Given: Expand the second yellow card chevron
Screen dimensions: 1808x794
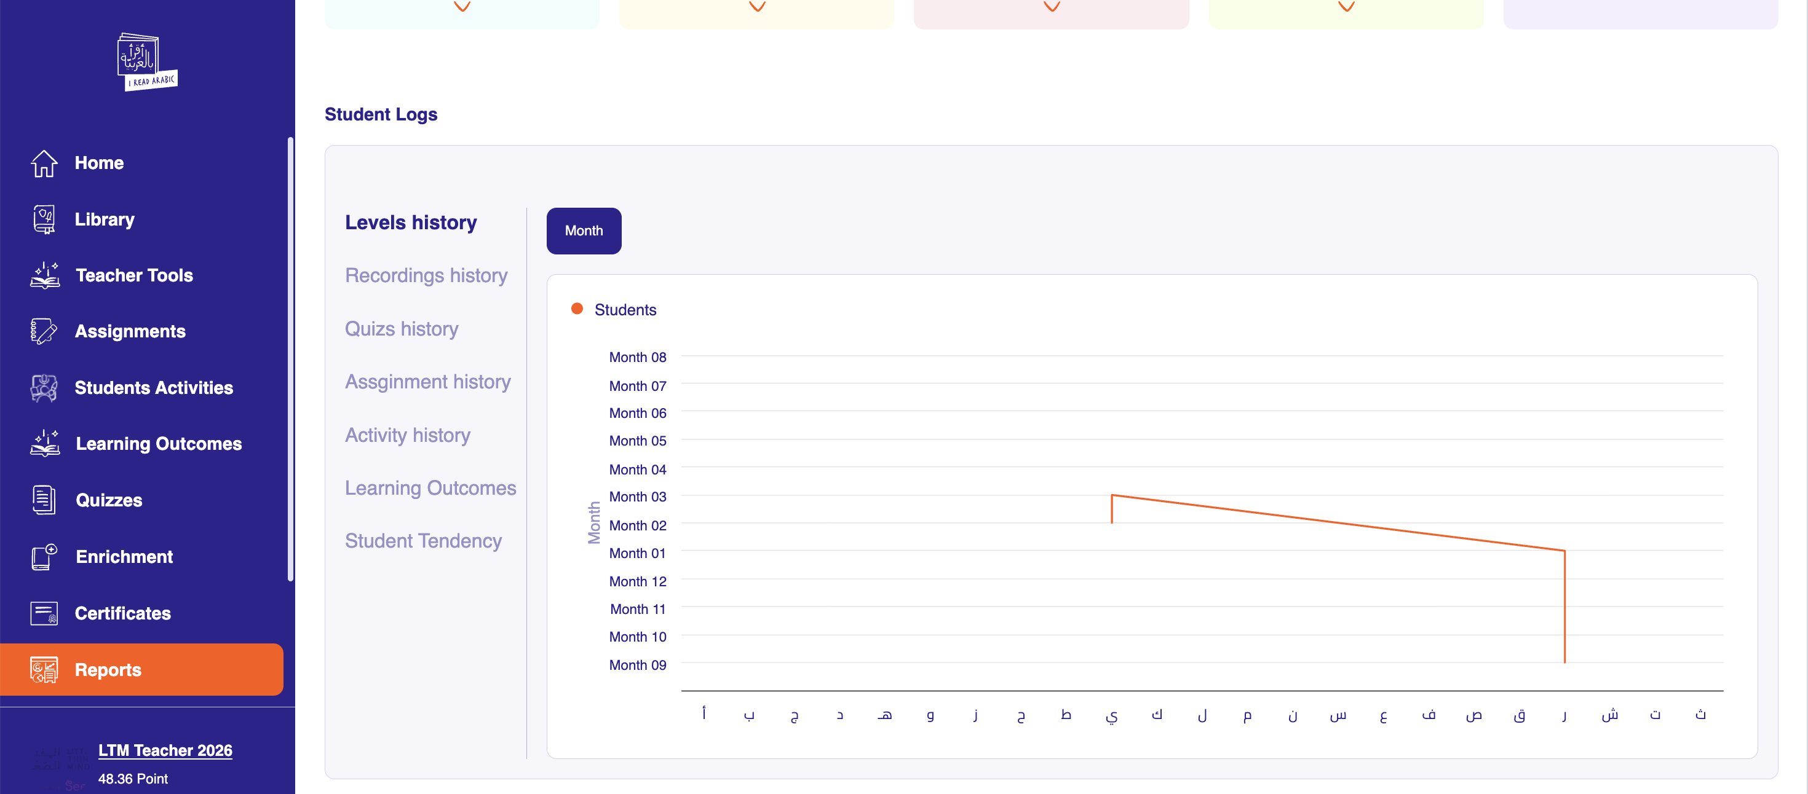Looking at the screenshot, I should pyautogui.click(x=756, y=6).
